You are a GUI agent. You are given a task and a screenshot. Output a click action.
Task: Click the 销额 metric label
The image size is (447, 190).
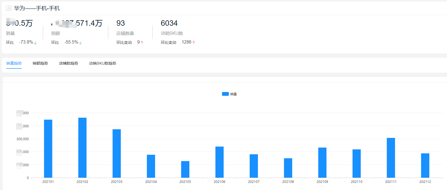pos(56,33)
